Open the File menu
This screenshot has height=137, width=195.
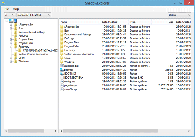[7, 9]
